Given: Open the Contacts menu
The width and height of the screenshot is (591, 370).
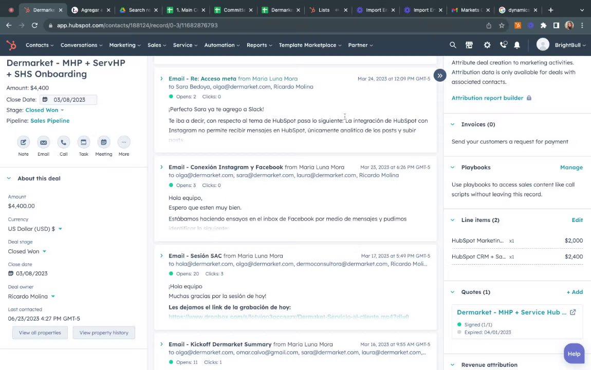Looking at the screenshot, I should (x=40, y=45).
